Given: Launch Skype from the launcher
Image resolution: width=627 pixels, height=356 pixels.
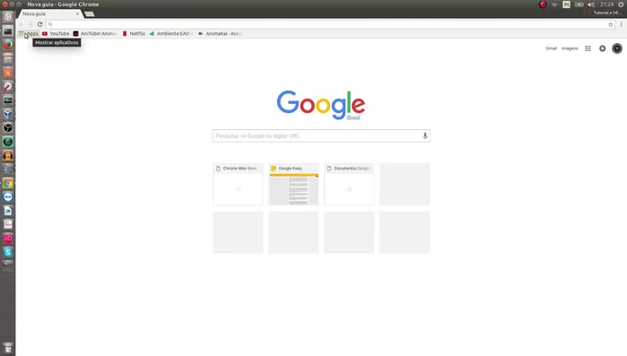Looking at the screenshot, I should click(7, 252).
